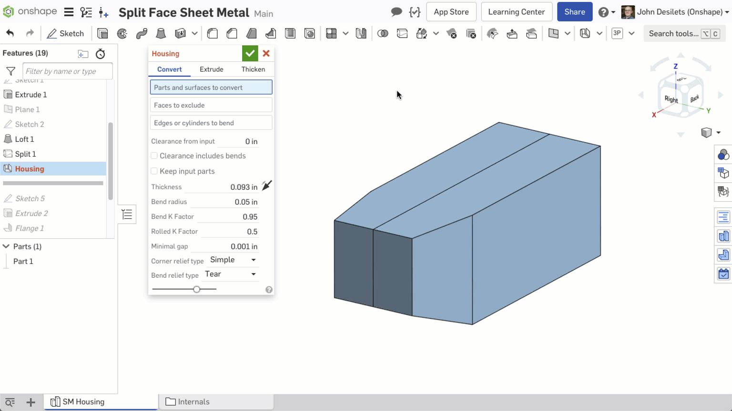
Task: Click the Share button
Action: 574,12
